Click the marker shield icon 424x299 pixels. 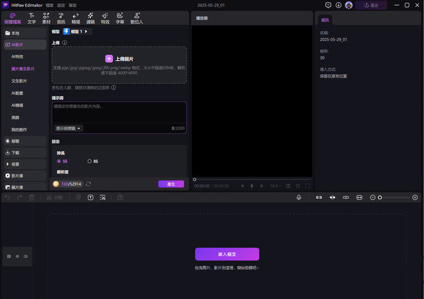79,197
